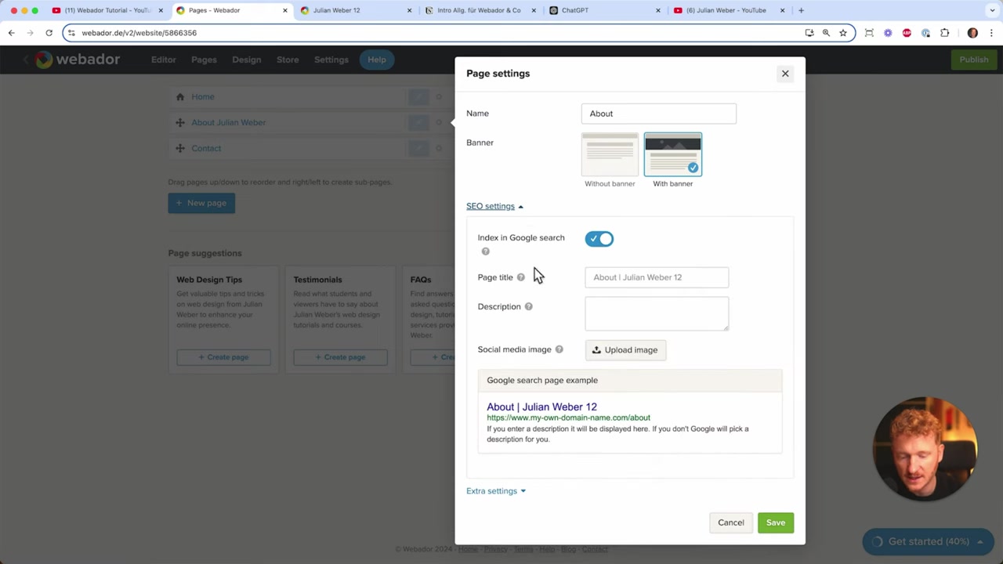
Task: Close the Page settings dialog
Action: coord(784,74)
